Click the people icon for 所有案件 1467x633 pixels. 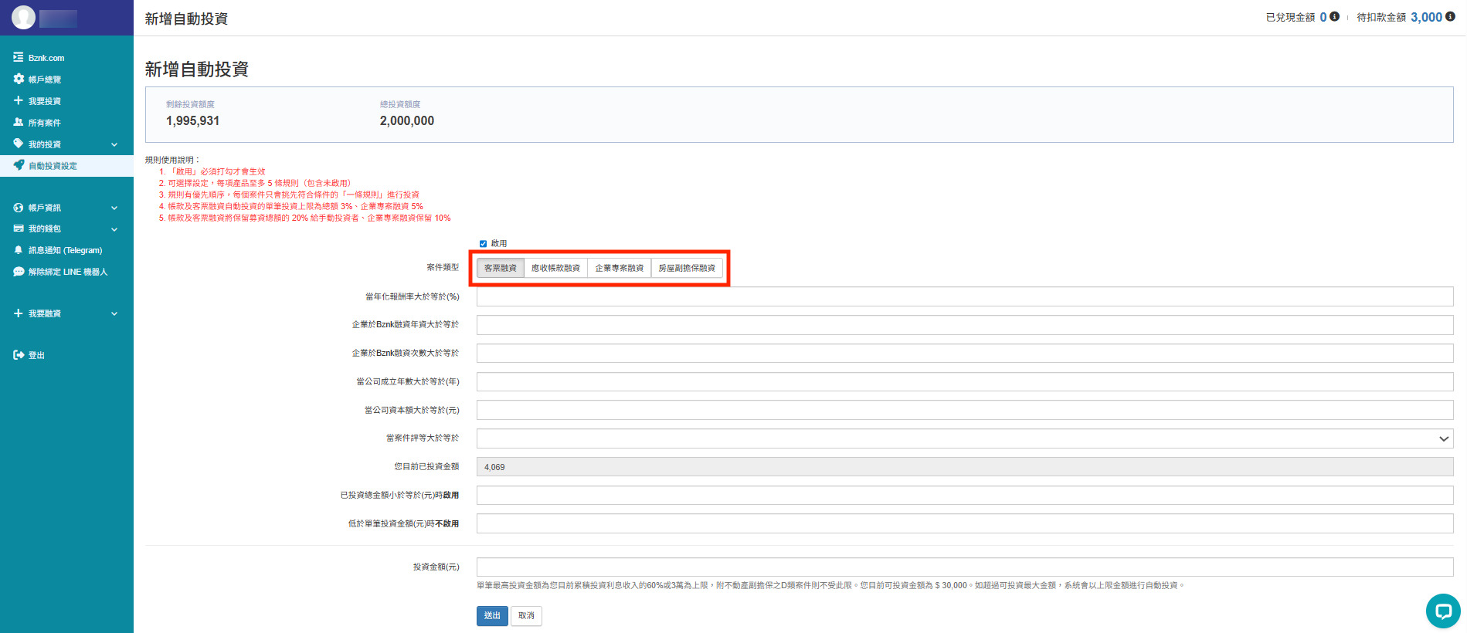tap(19, 122)
